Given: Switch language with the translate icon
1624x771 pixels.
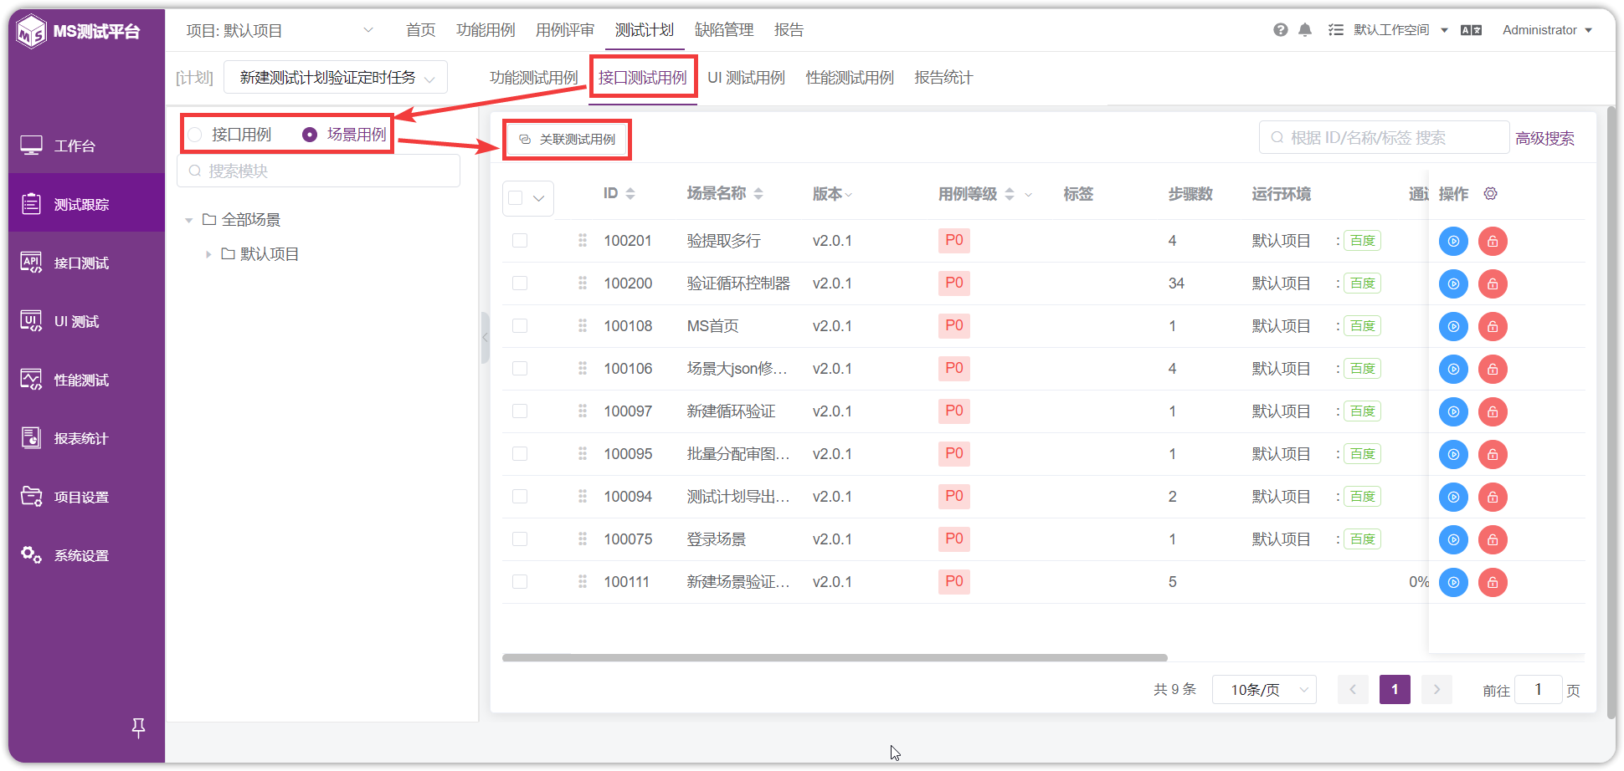Looking at the screenshot, I should click(x=1471, y=30).
